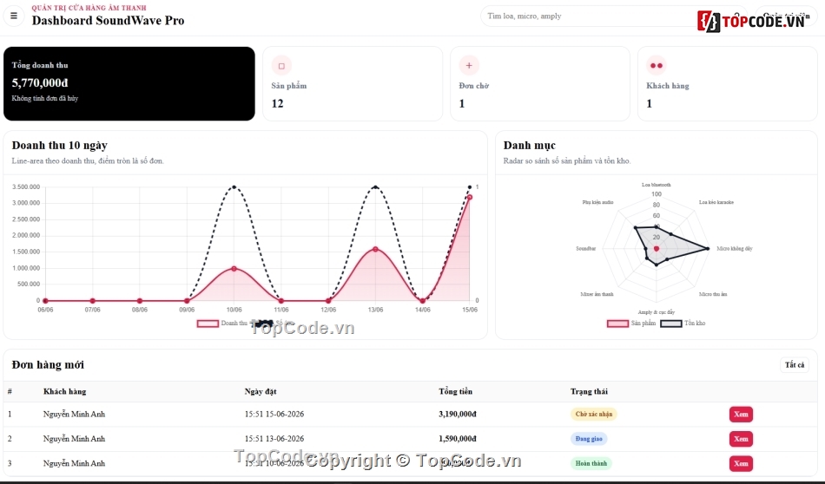The image size is (825, 484).
Task: Open Tất cả orders button
Action: click(x=795, y=364)
